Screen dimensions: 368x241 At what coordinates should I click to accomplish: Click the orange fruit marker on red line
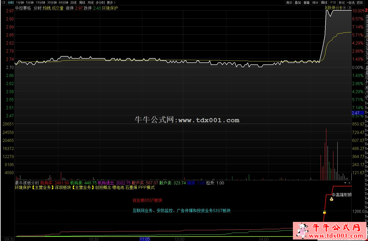coord(324,212)
